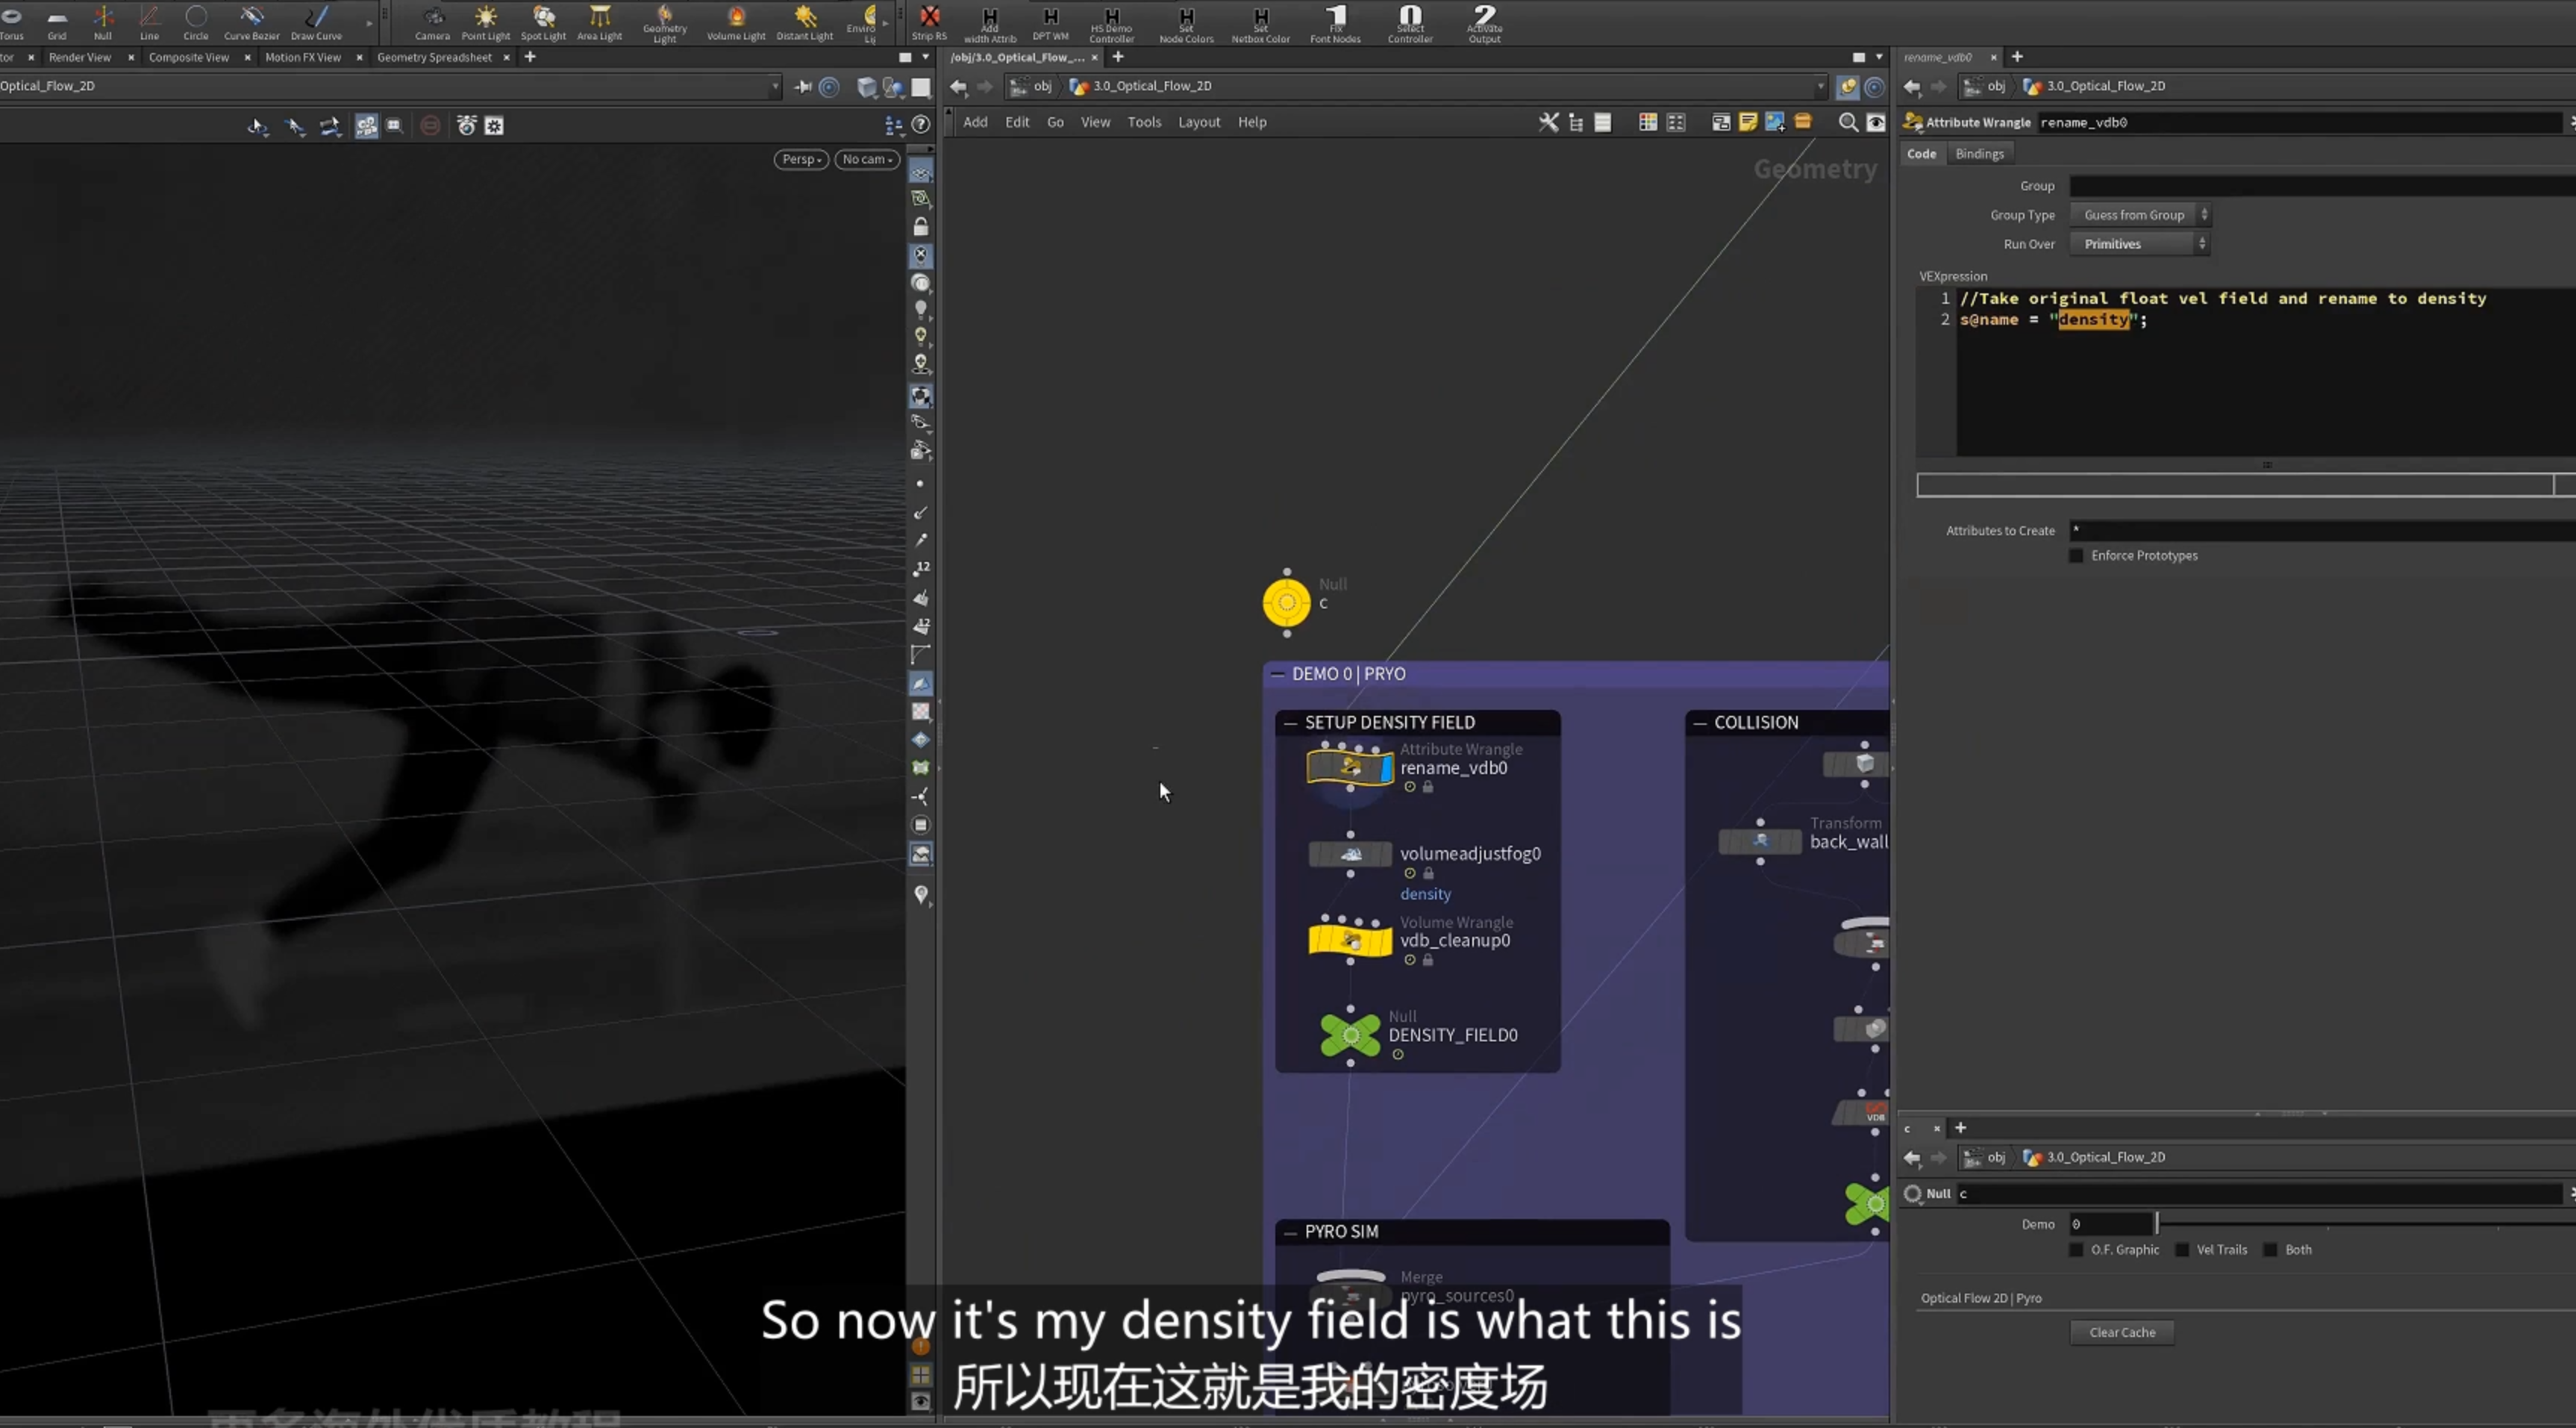Check the O.F. Graphic checkbox
The height and width of the screenshot is (1428, 2576).
tap(2076, 1249)
